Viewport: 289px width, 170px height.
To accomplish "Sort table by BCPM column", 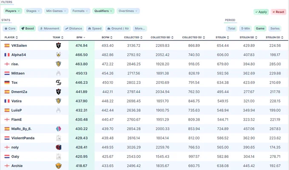I will 107,37.
